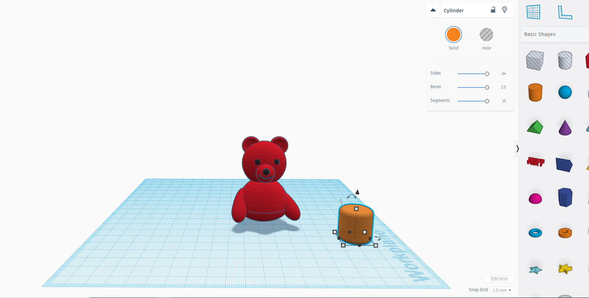Screen dimensions: 589x298
Task: Click the cylinder's front-left corner resize handle
Action: point(343,245)
